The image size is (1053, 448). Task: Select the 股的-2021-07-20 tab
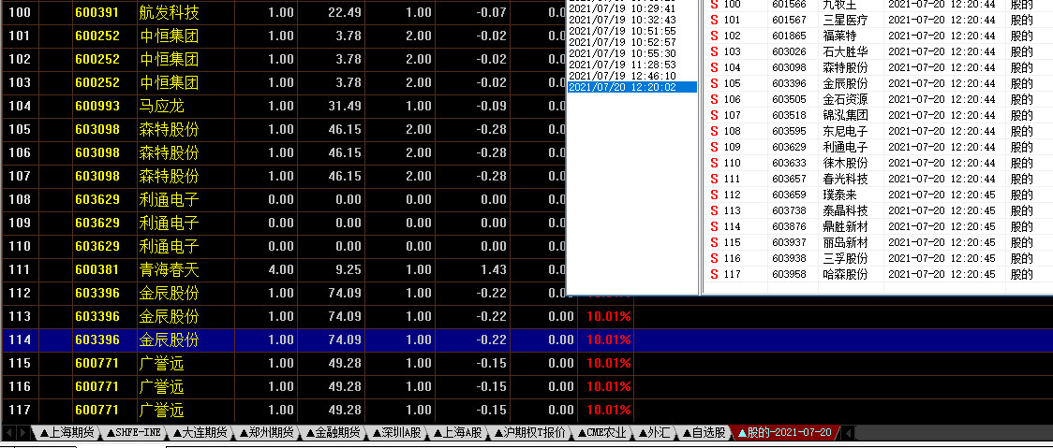[785, 433]
